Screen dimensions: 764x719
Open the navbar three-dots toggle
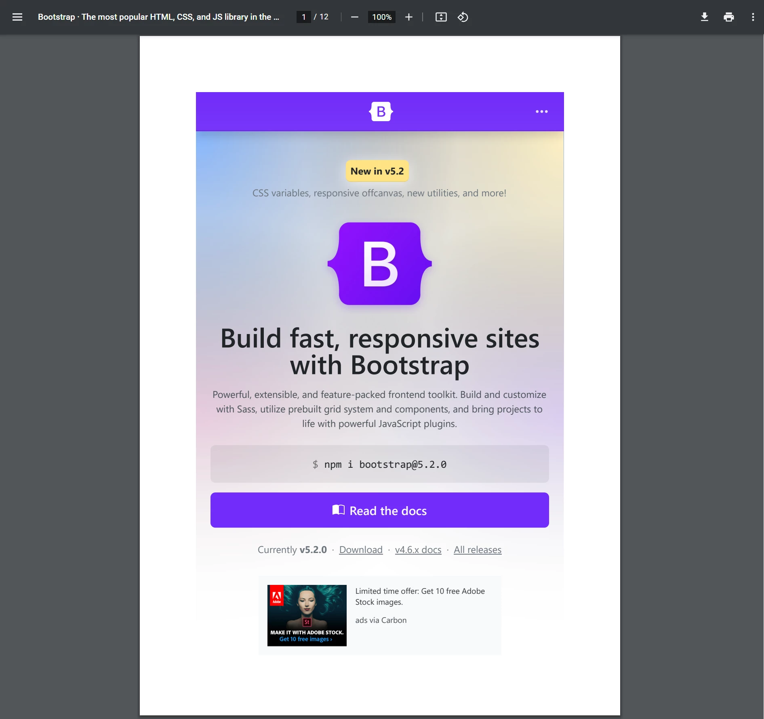[x=542, y=111]
